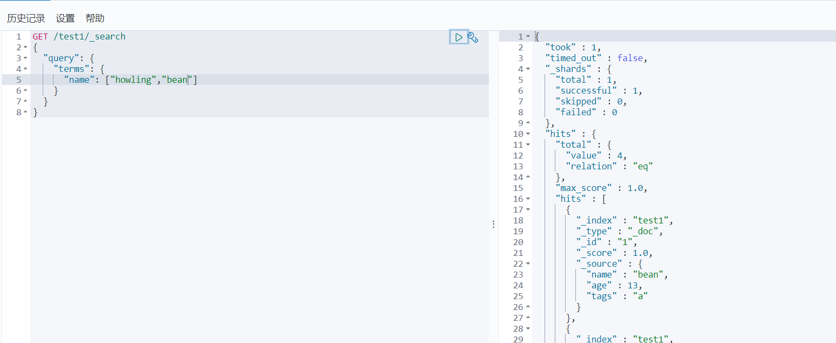Click the 帮助 help link

pyautogui.click(x=95, y=18)
